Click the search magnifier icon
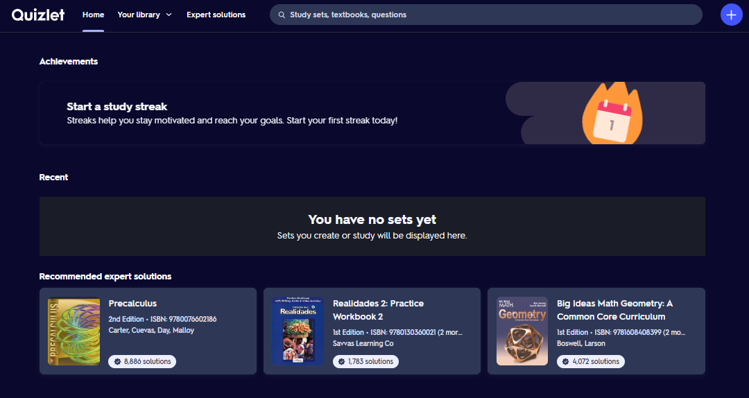Screen dimensions: 749x398 pyautogui.click(x=282, y=15)
